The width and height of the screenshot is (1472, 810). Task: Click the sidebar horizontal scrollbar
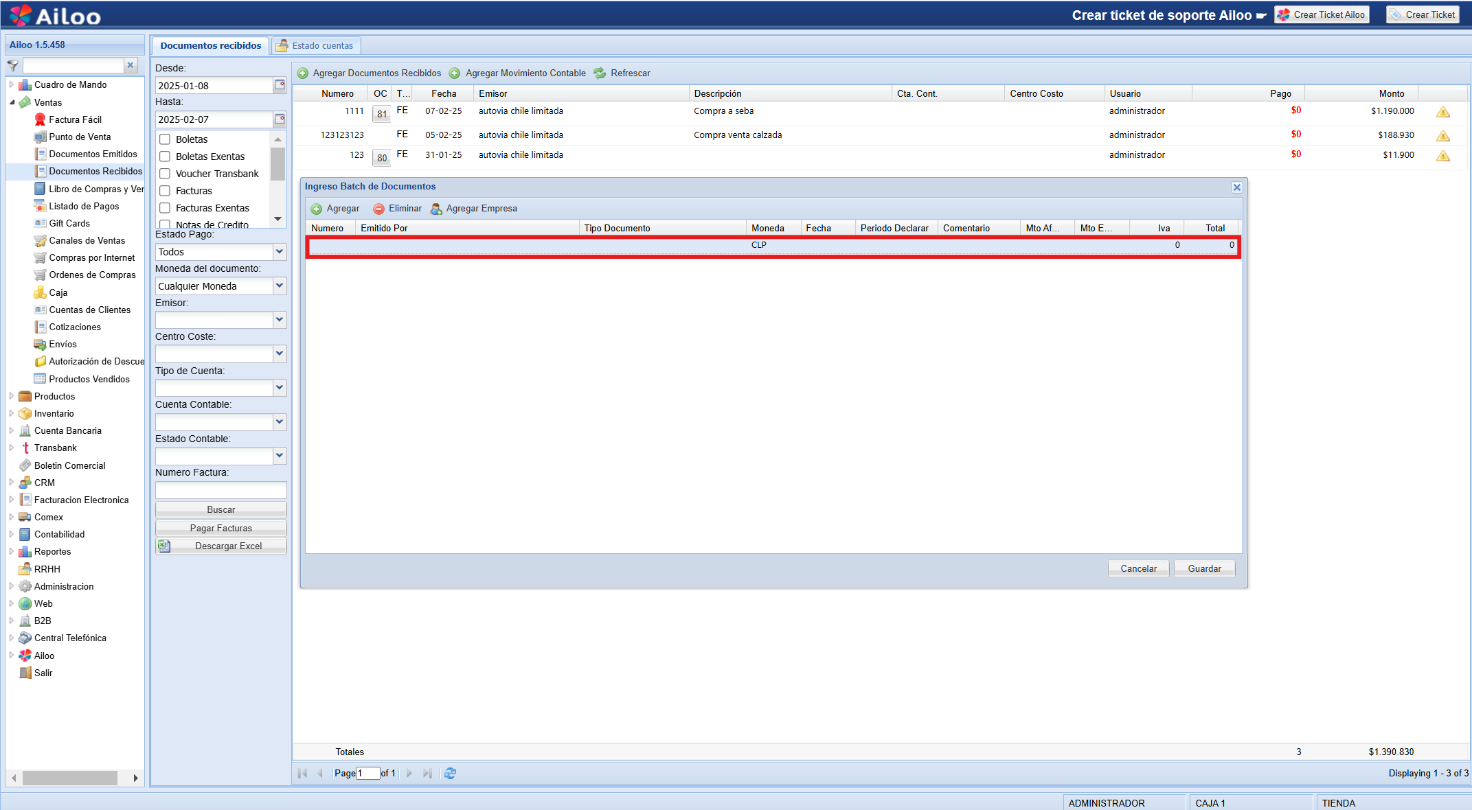(x=69, y=778)
